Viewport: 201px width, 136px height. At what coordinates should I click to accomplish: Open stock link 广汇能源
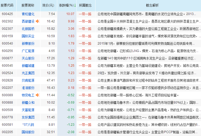[x=28, y=51]
